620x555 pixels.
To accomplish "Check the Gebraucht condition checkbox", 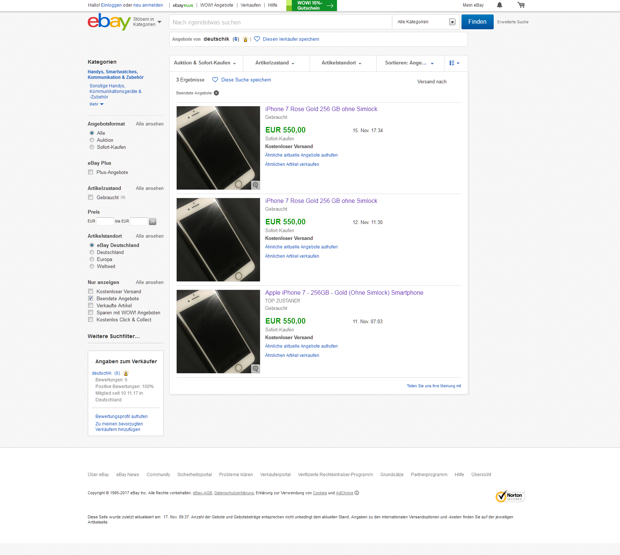I will coord(90,197).
